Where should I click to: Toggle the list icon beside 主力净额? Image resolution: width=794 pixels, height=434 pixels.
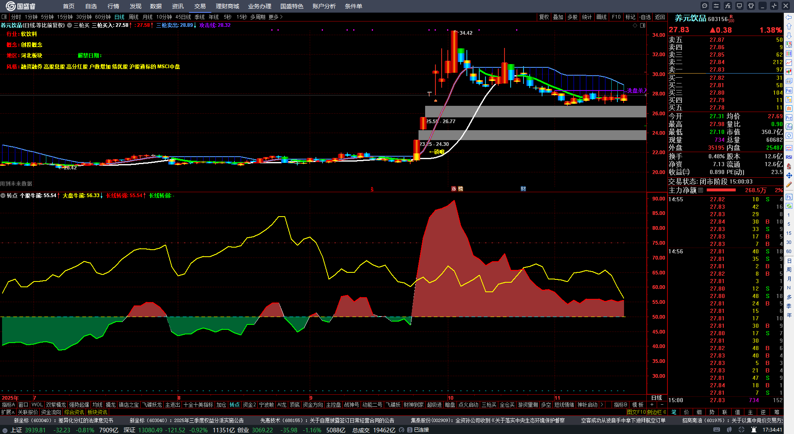point(701,190)
